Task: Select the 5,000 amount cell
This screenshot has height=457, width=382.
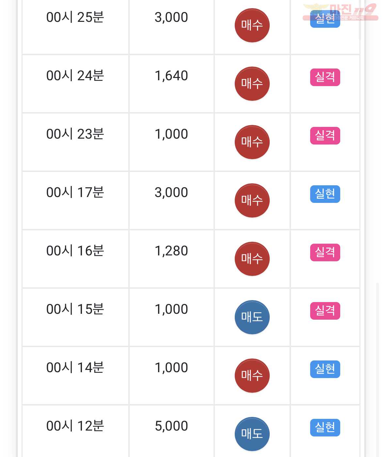Action: (171, 431)
